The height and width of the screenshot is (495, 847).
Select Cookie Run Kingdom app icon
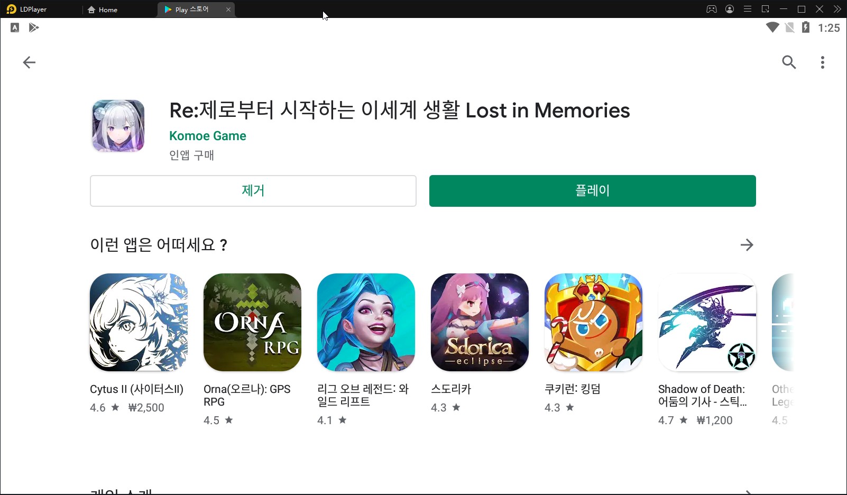click(x=593, y=322)
